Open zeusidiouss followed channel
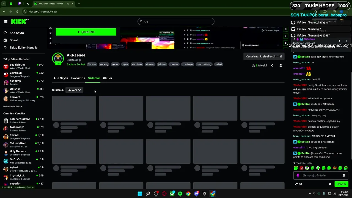 [x=23, y=66]
